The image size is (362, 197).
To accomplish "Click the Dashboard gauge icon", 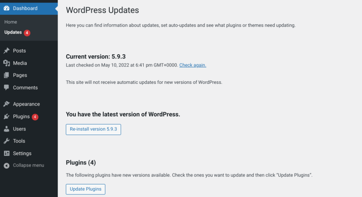I will click(7, 8).
